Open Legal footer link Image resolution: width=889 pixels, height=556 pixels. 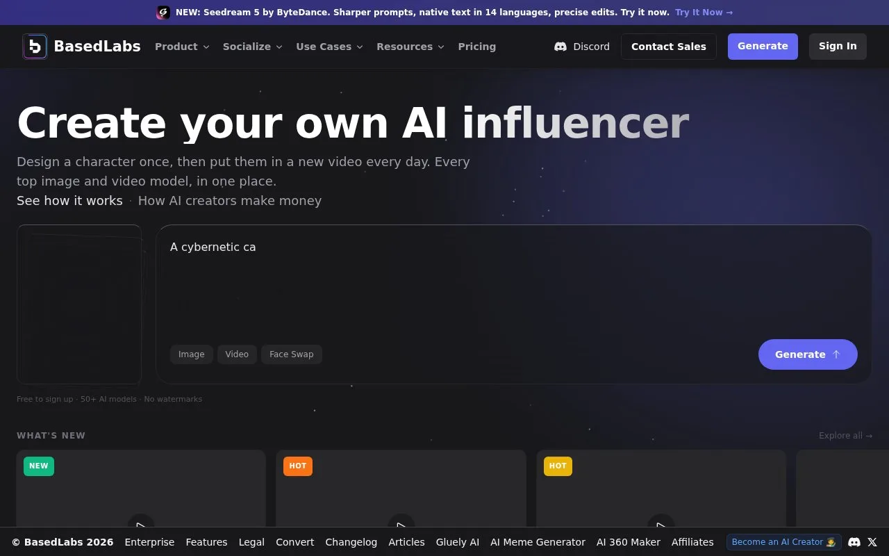point(251,542)
